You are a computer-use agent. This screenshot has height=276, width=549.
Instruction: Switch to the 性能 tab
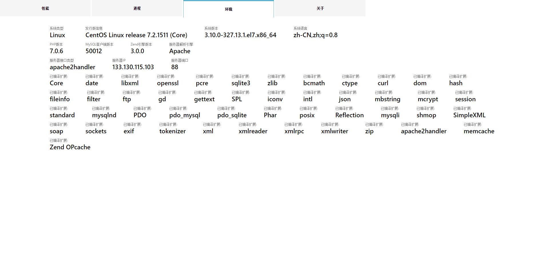click(45, 8)
